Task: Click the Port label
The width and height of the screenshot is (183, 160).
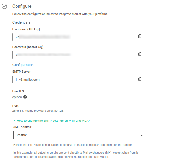Action: point(16,105)
